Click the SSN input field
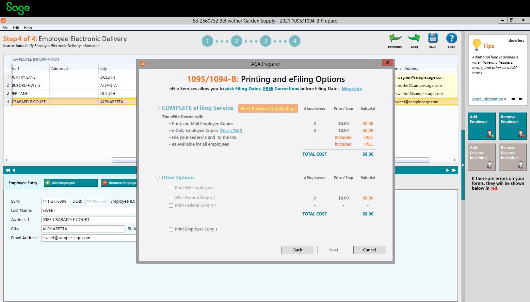 pyautogui.click(x=55, y=201)
